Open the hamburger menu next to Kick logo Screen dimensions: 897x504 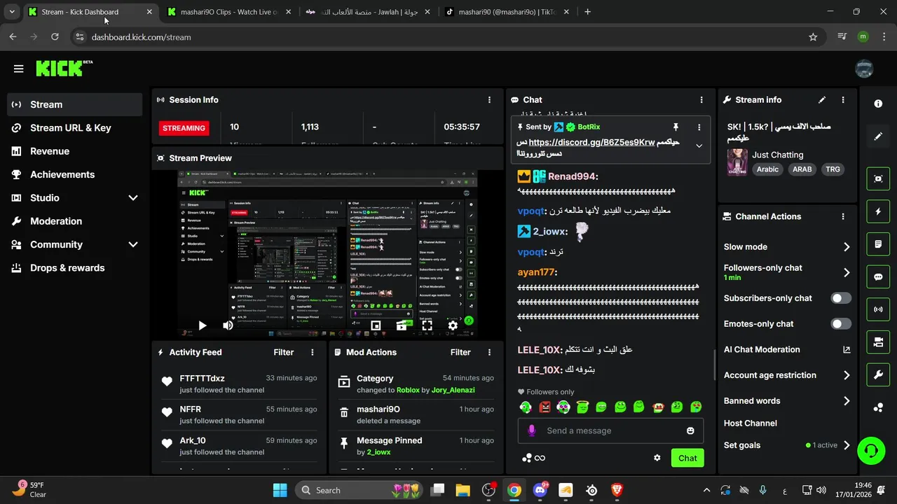point(19,69)
